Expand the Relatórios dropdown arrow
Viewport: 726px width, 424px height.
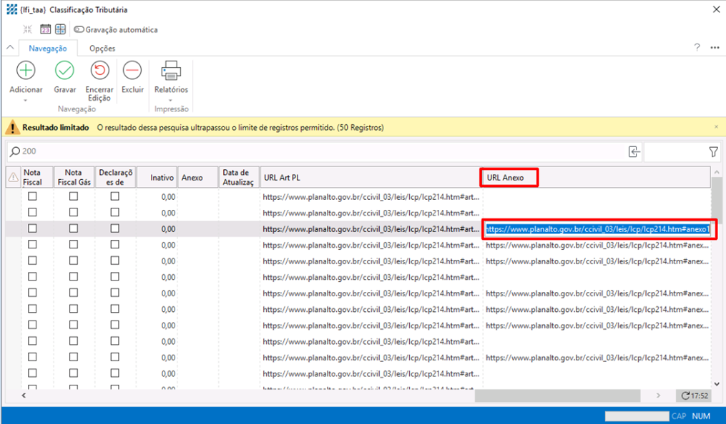point(171,100)
